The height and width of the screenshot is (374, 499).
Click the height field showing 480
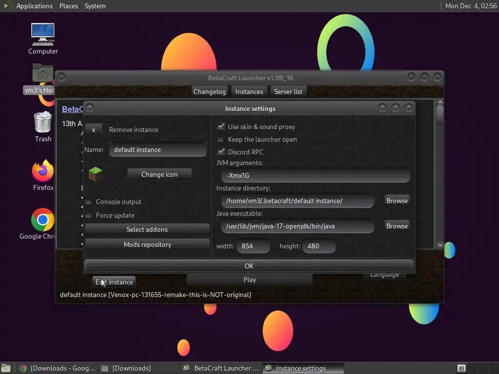319,246
